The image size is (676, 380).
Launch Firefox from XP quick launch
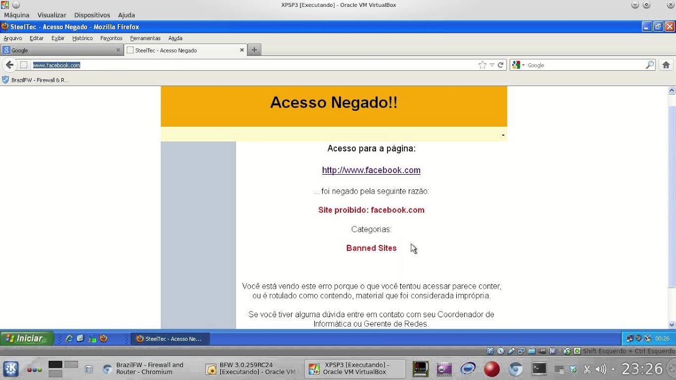click(104, 339)
